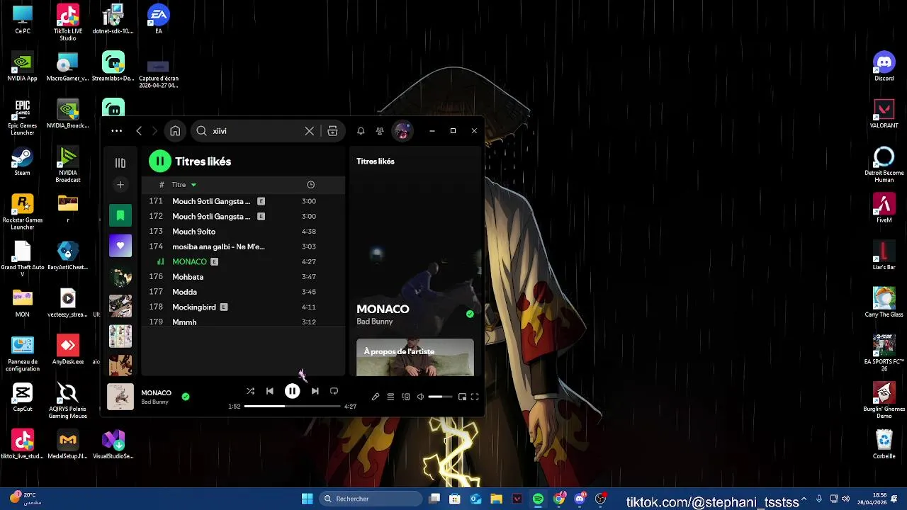Toggle liked checkmark in bottom player bar
The width and height of the screenshot is (907, 510).
click(186, 397)
